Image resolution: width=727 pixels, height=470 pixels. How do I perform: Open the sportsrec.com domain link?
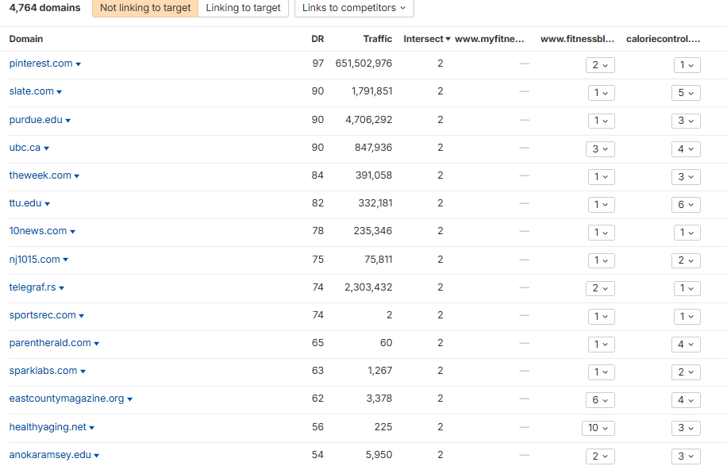click(43, 315)
